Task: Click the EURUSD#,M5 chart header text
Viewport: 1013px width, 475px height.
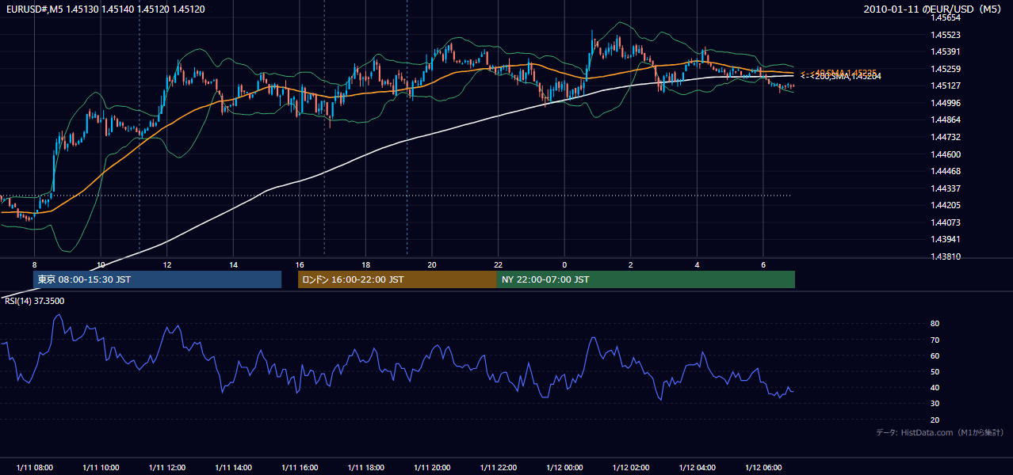Action: [104, 9]
